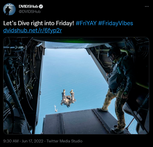This screenshot has width=153, height=147.
Task: Follow the #FridayVibes hashtag
Action: 116,23
